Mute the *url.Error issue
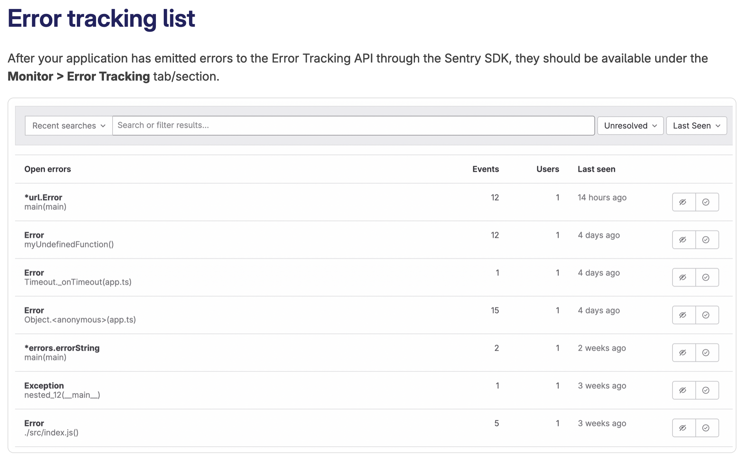Image resolution: width=744 pixels, height=461 pixels. tap(683, 202)
